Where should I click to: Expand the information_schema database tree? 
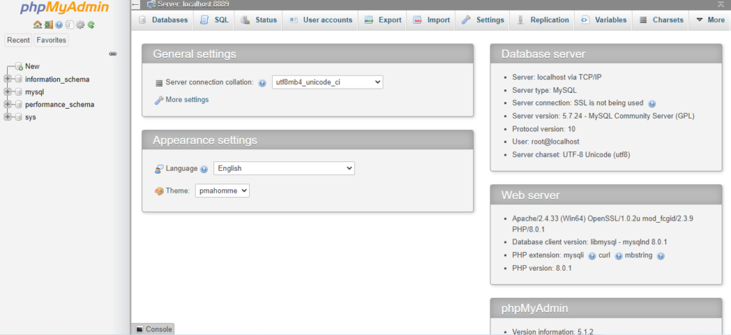coord(9,79)
